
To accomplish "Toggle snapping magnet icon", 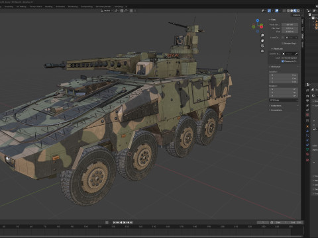I will click(122, 11).
